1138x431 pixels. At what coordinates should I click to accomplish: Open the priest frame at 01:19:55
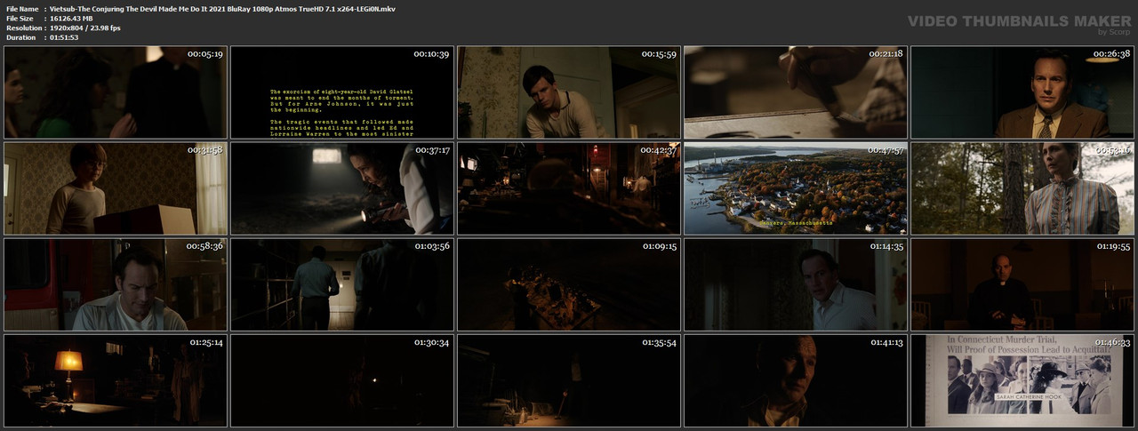[x=1022, y=284]
